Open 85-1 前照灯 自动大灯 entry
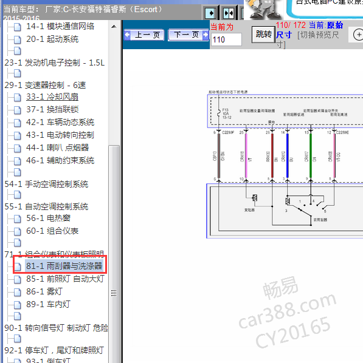This screenshot has width=363, height=363. pos(65,279)
